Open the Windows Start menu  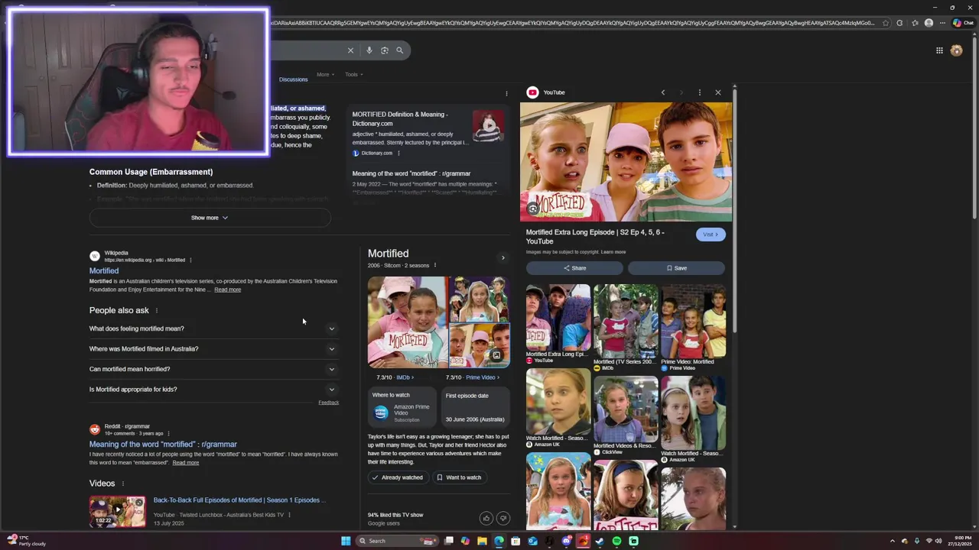(x=346, y=541)
